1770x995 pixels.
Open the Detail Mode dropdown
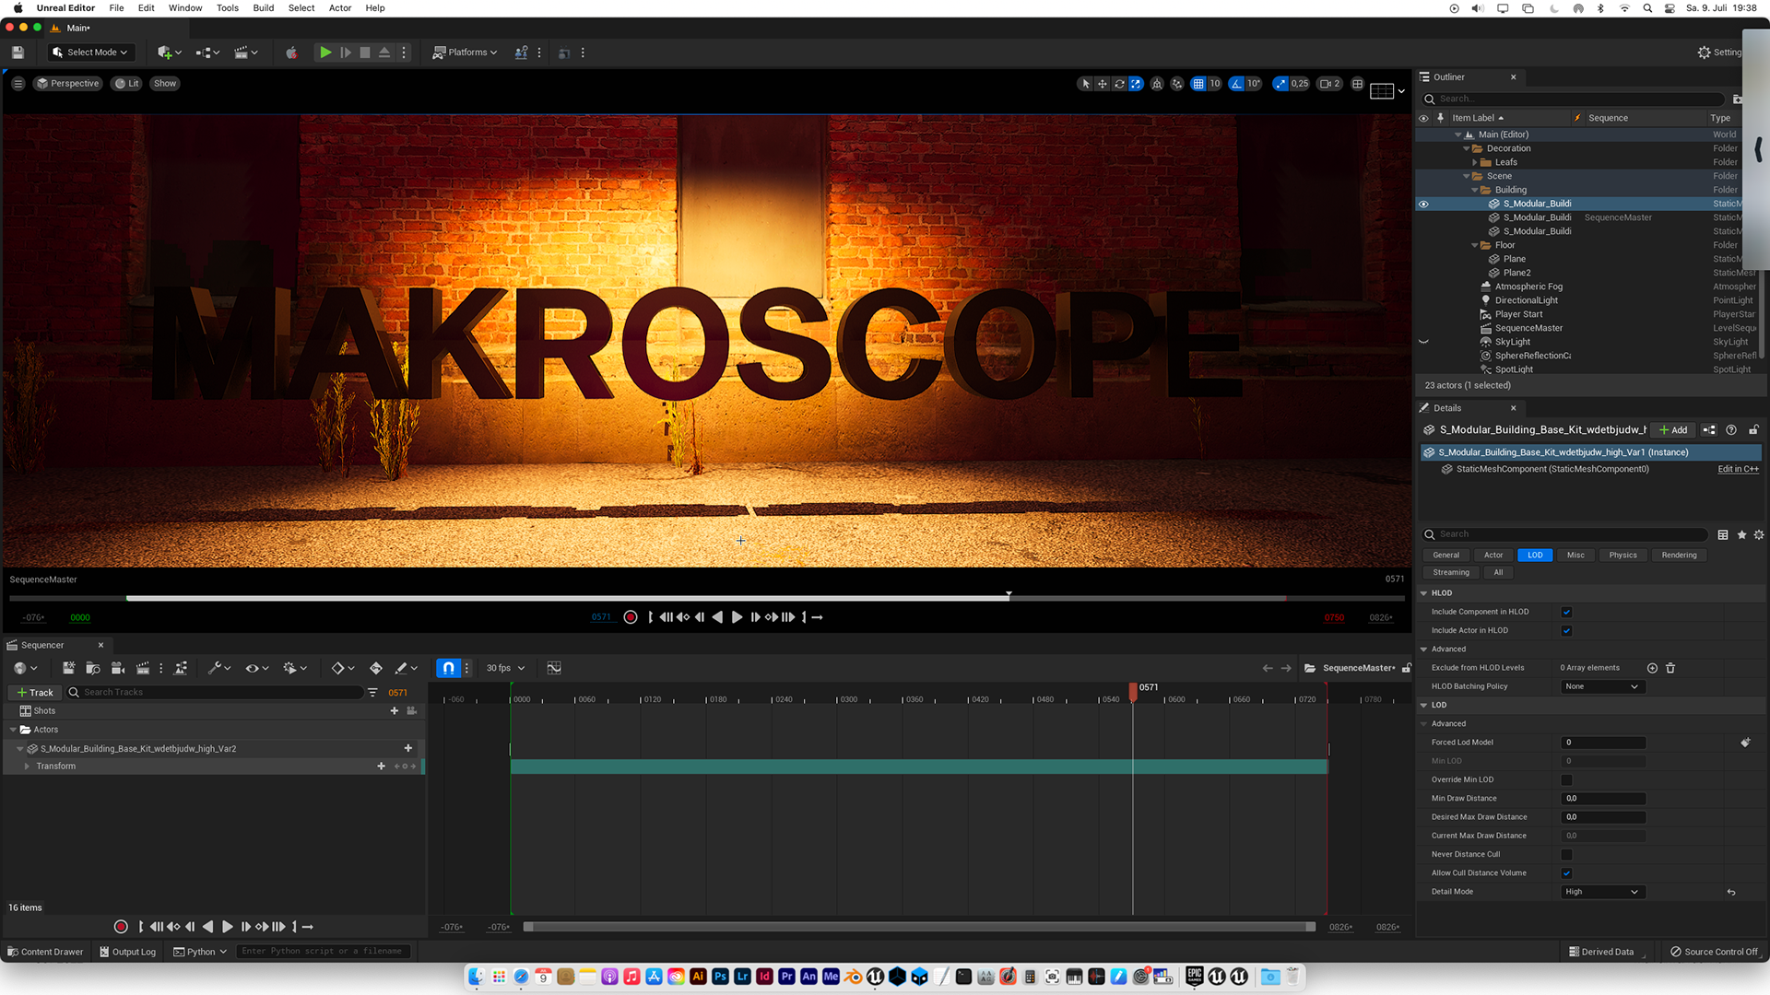[1602, 892]
